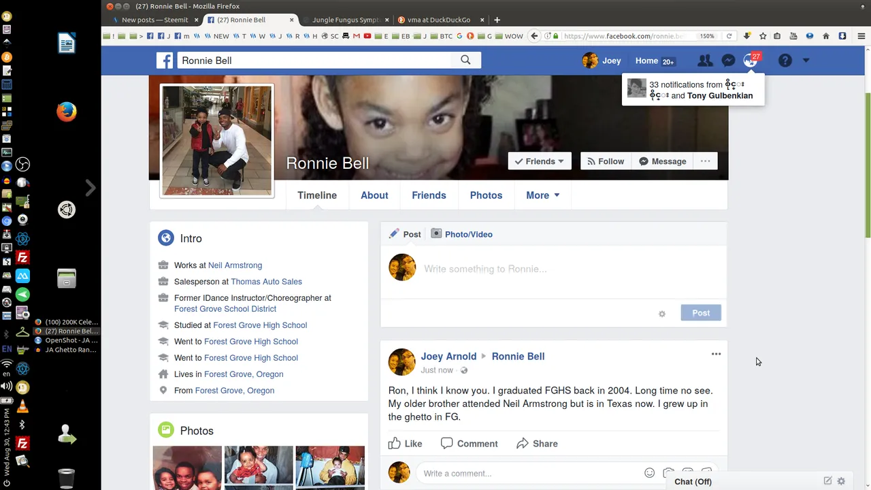Click the Just now timestamp
The height and width of the screenshot is (490, 871).
click(x=437, y=370)
